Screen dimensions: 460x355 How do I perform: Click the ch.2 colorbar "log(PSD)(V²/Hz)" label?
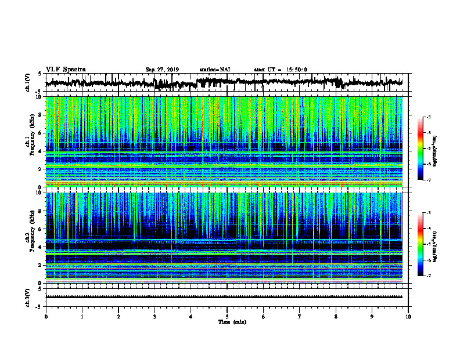click(434, 246)
